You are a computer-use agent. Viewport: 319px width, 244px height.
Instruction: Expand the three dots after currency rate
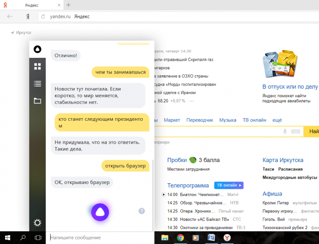[192, 101]
